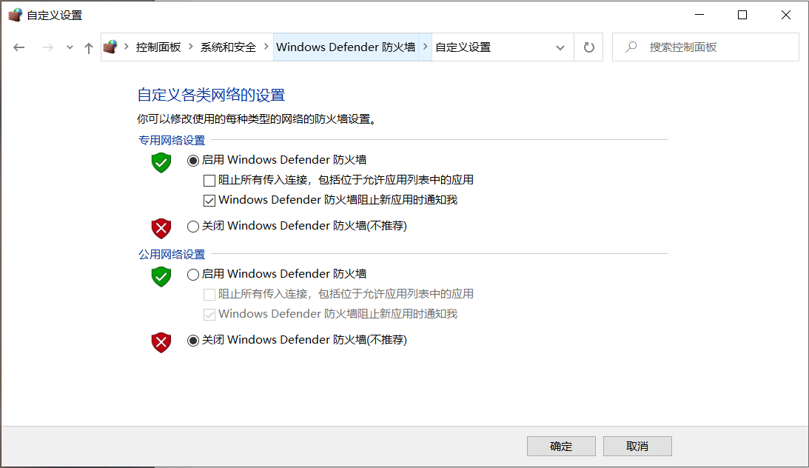Click the title bar firewall window icon
809x468 pixels.
(x=15, y=15)
